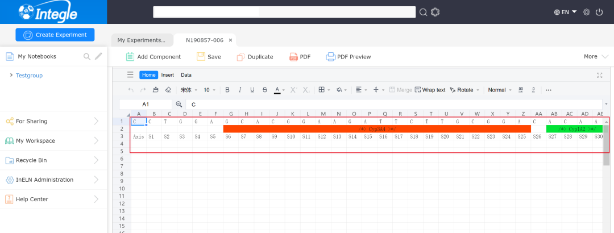This screenshot has width=614, height=233.
Task: Select the N190857-006 tab
Action: tap(205, 40)
